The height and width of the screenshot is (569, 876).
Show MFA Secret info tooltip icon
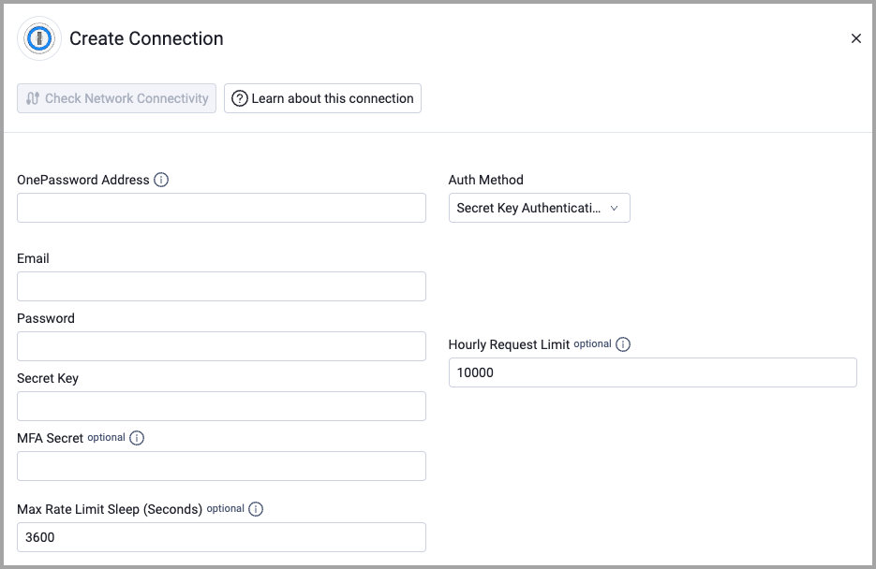point(137,438)
